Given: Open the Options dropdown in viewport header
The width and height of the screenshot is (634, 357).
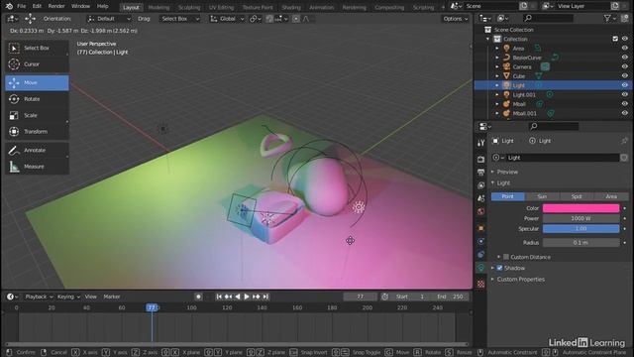Looking at the screenshot, I should pyautogui.click(x=455, y=19).
